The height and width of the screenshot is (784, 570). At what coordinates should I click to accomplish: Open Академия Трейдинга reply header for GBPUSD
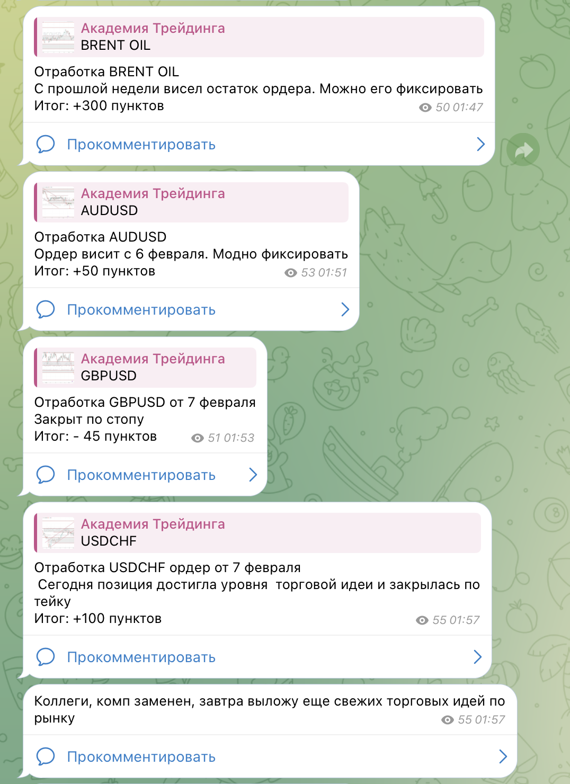[145, 368]
